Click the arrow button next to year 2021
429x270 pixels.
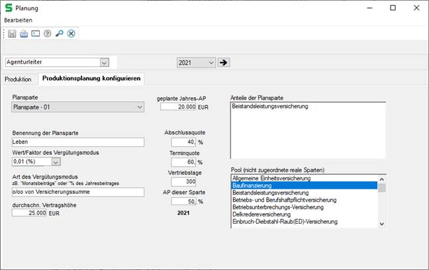tap(224, 62)
